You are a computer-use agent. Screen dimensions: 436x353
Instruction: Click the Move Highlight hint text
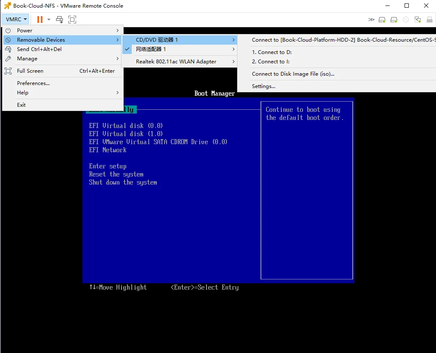click(x=118, y=288)
